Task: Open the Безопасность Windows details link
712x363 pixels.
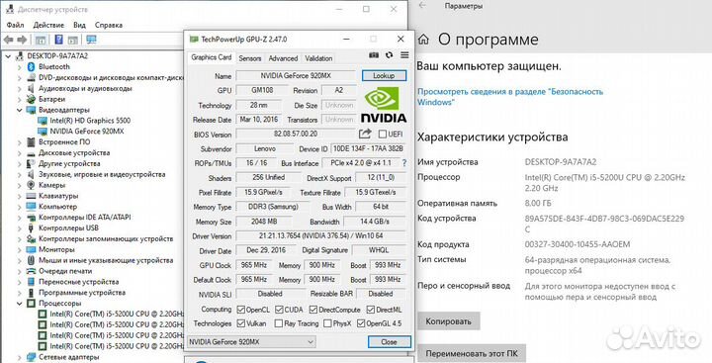Action: click(510, 97)
